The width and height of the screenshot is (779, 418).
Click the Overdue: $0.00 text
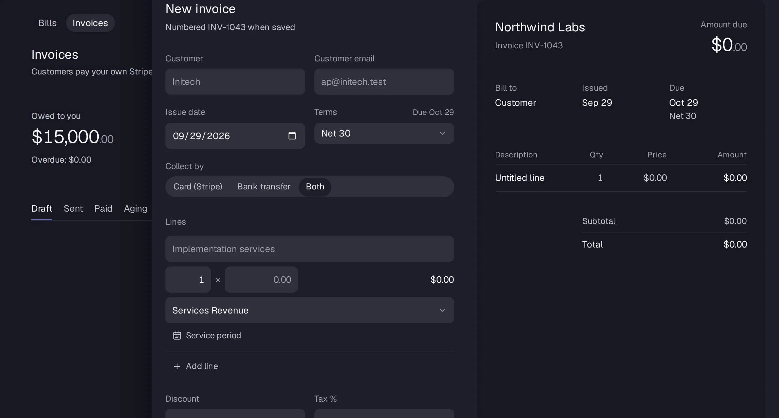(x=61, y=160)
